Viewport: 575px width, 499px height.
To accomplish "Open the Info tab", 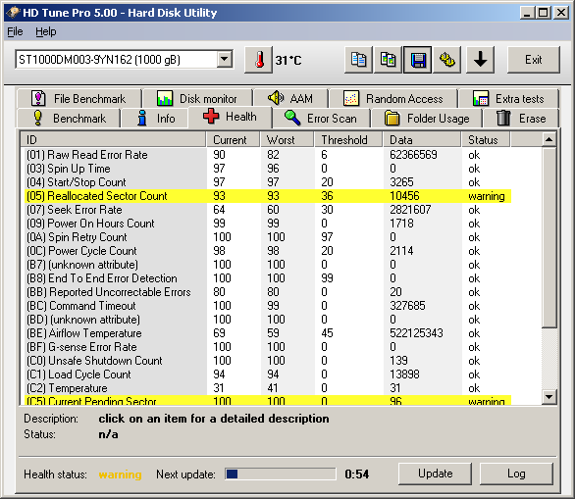I will coord(155,119).
